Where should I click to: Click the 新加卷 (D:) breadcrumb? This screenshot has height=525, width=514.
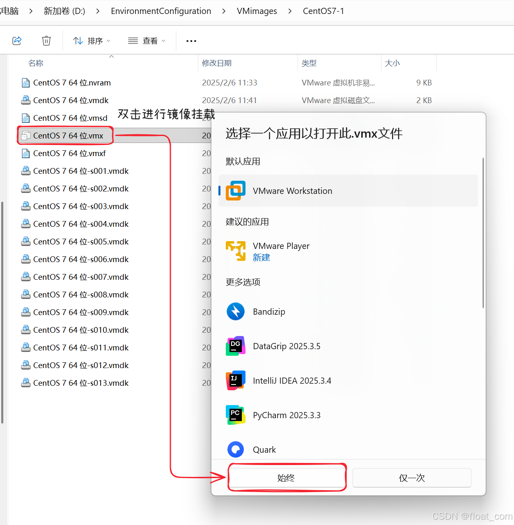pos(64,11)
